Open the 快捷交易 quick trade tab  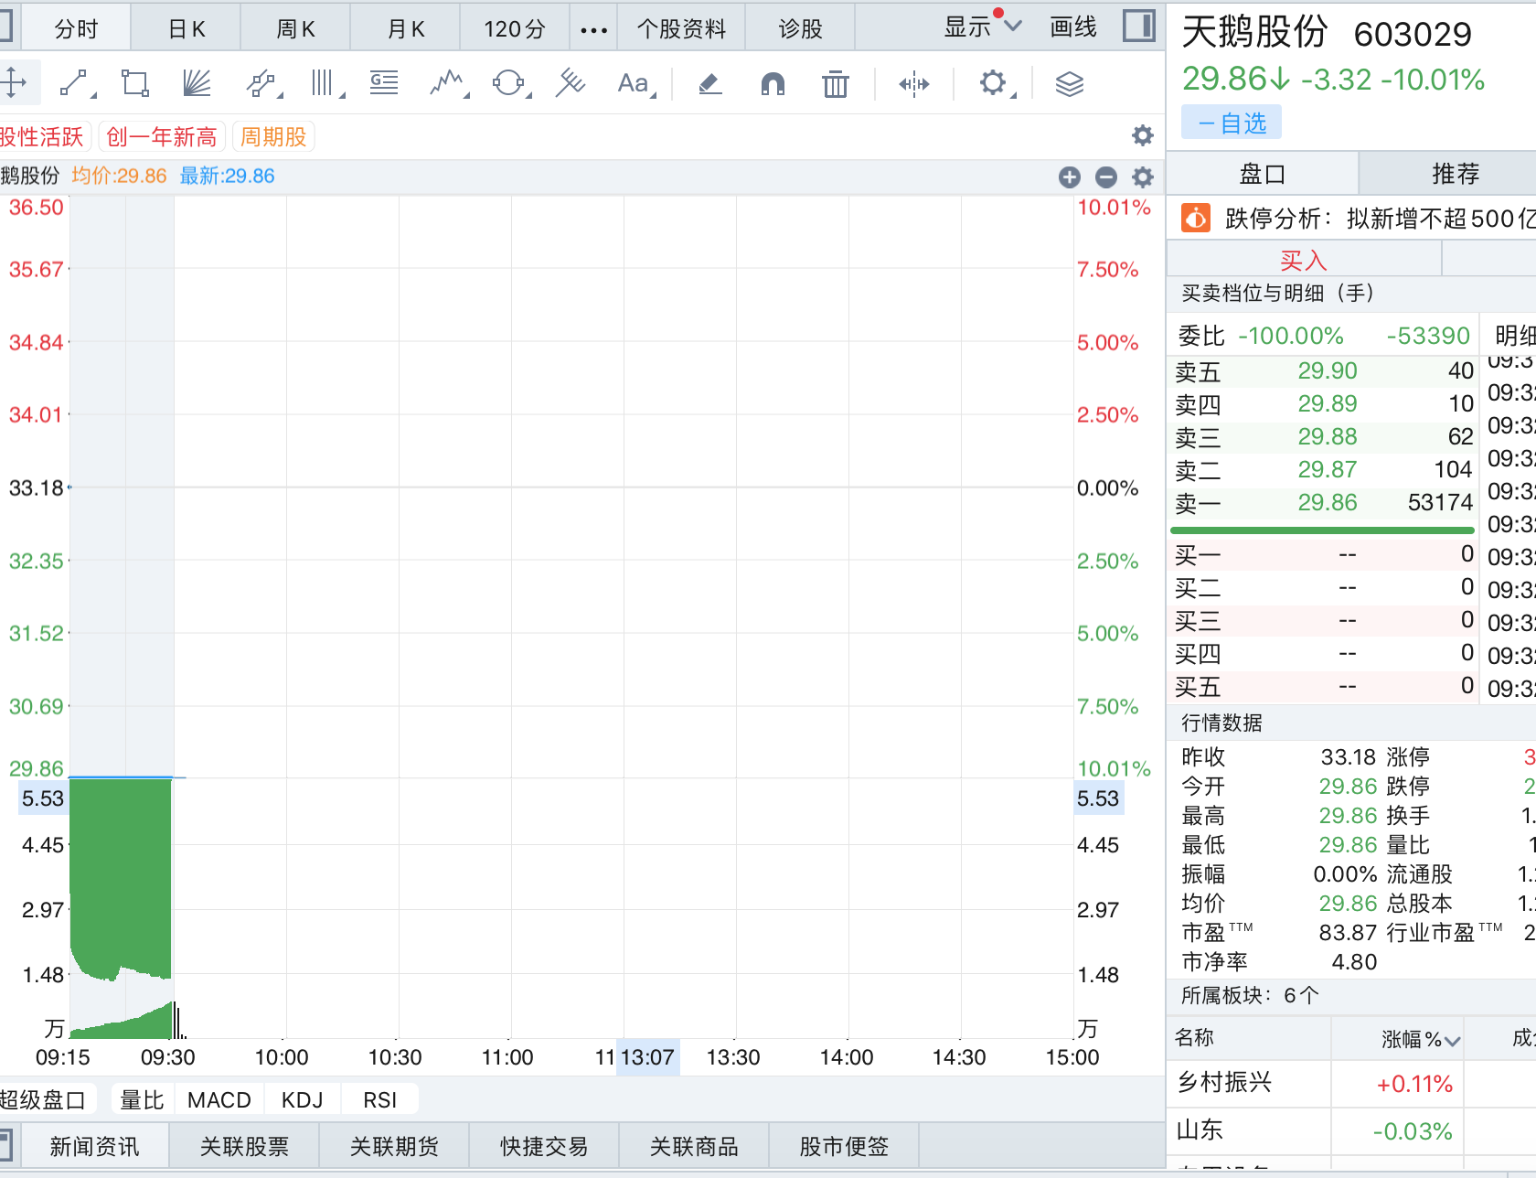tap(544, 1146)
